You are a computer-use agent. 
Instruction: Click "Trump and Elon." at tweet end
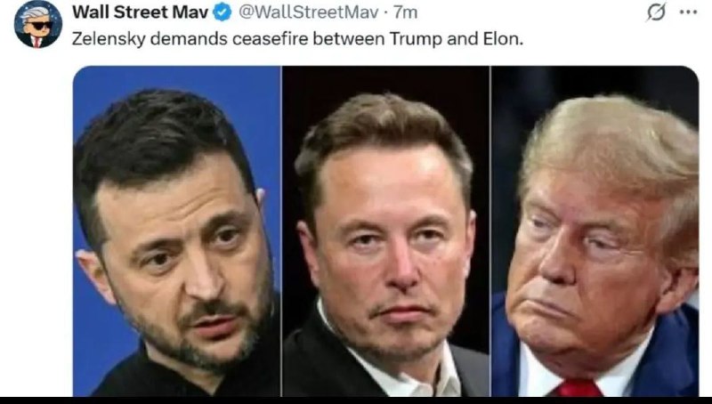click(x=457, y=39)
